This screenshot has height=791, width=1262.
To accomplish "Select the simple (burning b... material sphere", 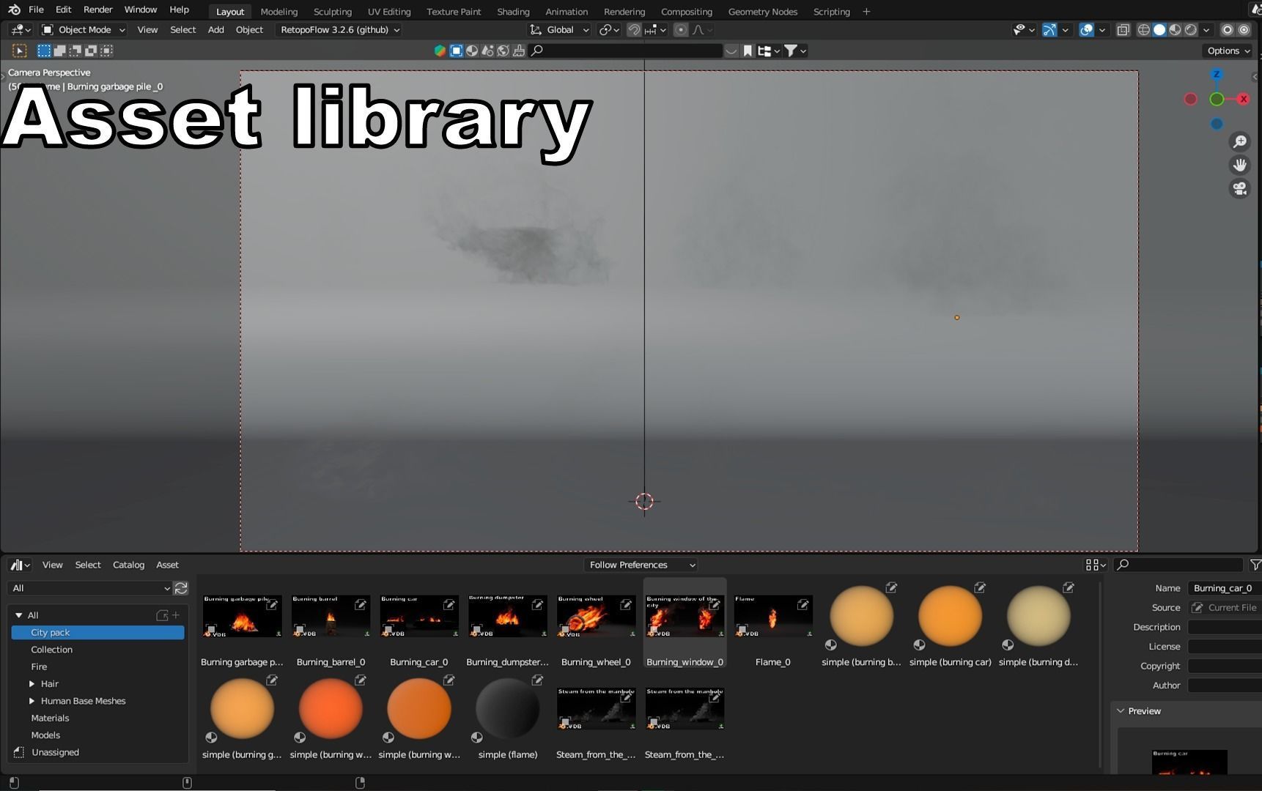I will click(861, 616).
